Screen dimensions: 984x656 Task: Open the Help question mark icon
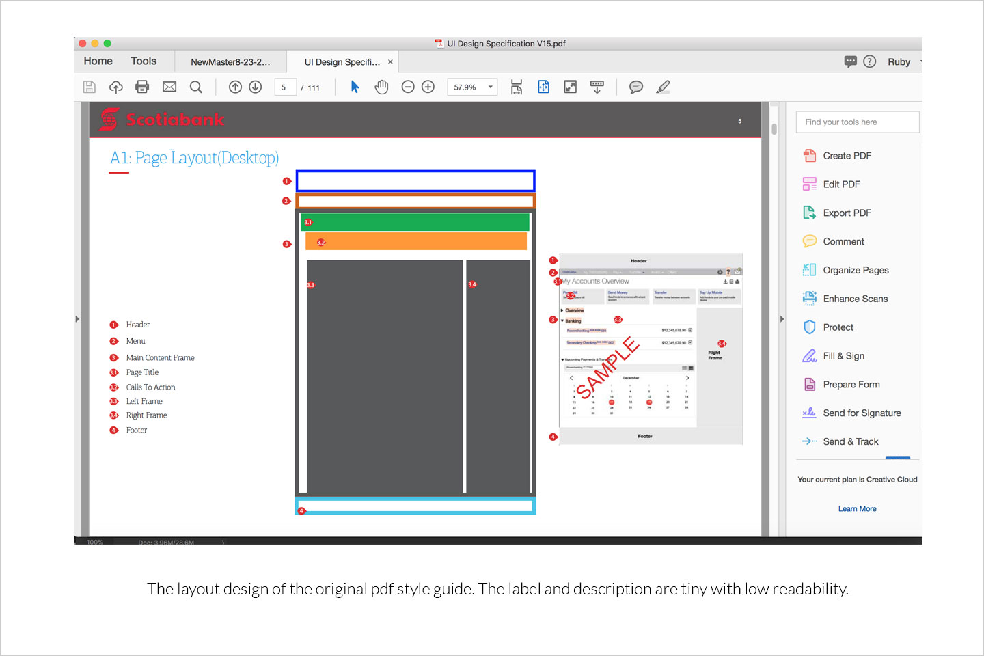point(870,61)
